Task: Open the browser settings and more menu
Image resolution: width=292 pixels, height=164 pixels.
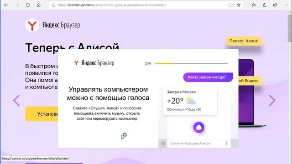Action: pos(286,5)
